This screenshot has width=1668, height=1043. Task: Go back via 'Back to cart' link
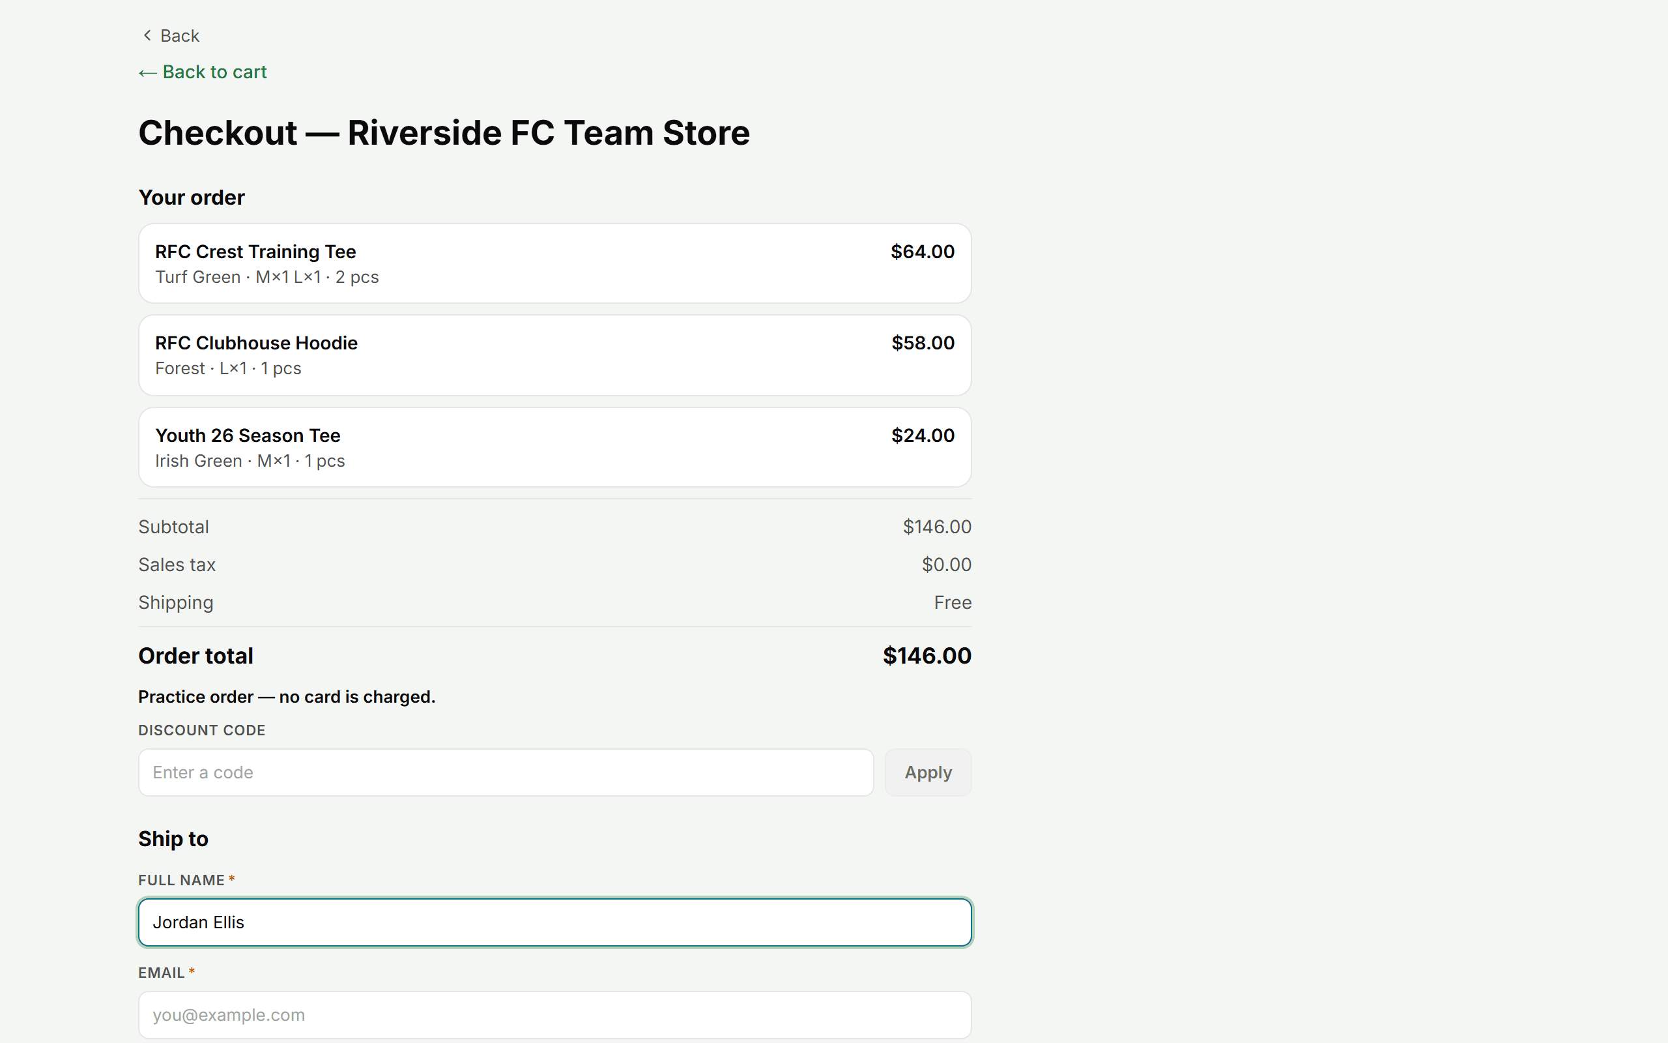(203, 72)
